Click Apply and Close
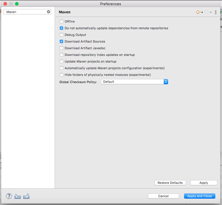Image resolution: width=222 pixels, height=205 pixels. pos(200,196)
